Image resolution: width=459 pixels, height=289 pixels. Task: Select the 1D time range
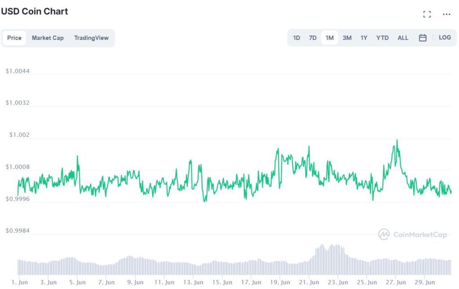pyautogui.click(x=297, y=38)
